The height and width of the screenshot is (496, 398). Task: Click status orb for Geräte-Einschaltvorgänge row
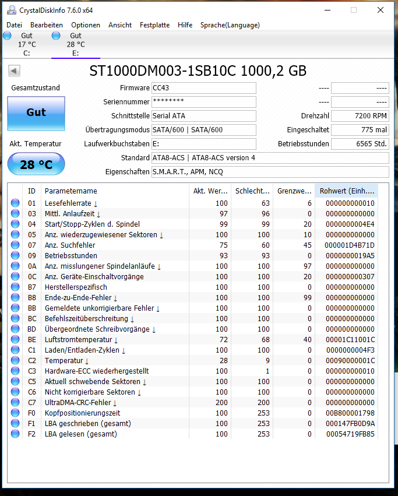point(15,276)
